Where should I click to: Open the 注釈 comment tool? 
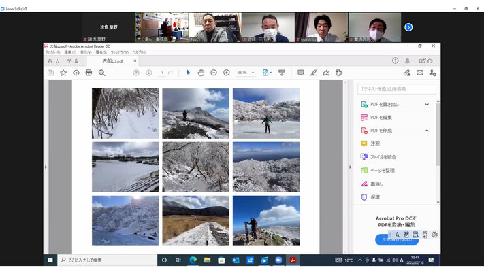click(x=370, y=143)
